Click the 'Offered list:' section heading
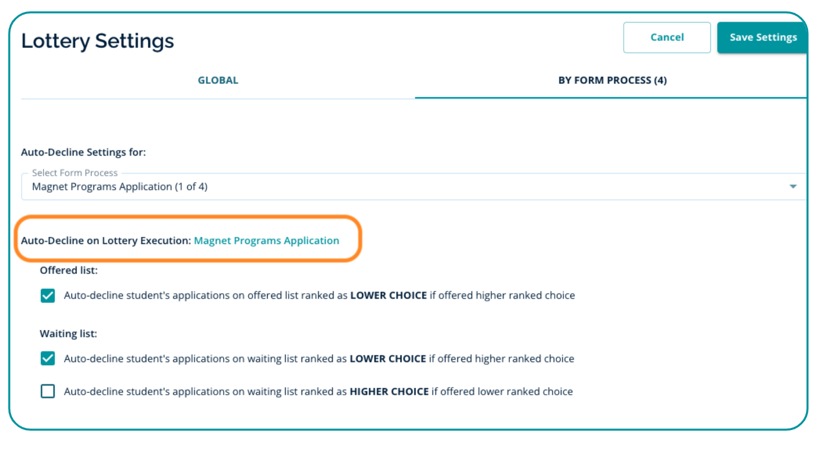Image resolution: width=819 pixels, height=449 pixels. pos(68,270)
